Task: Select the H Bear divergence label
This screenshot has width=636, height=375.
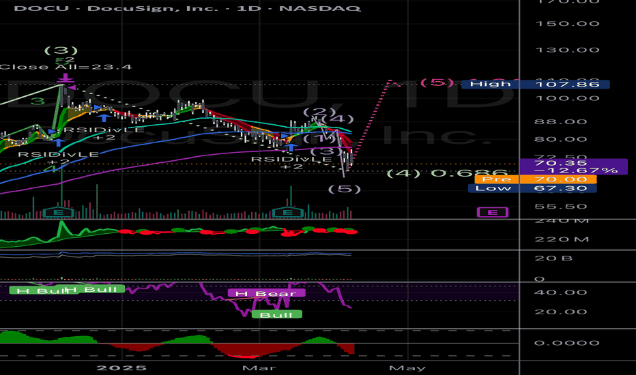Action: 266,293
